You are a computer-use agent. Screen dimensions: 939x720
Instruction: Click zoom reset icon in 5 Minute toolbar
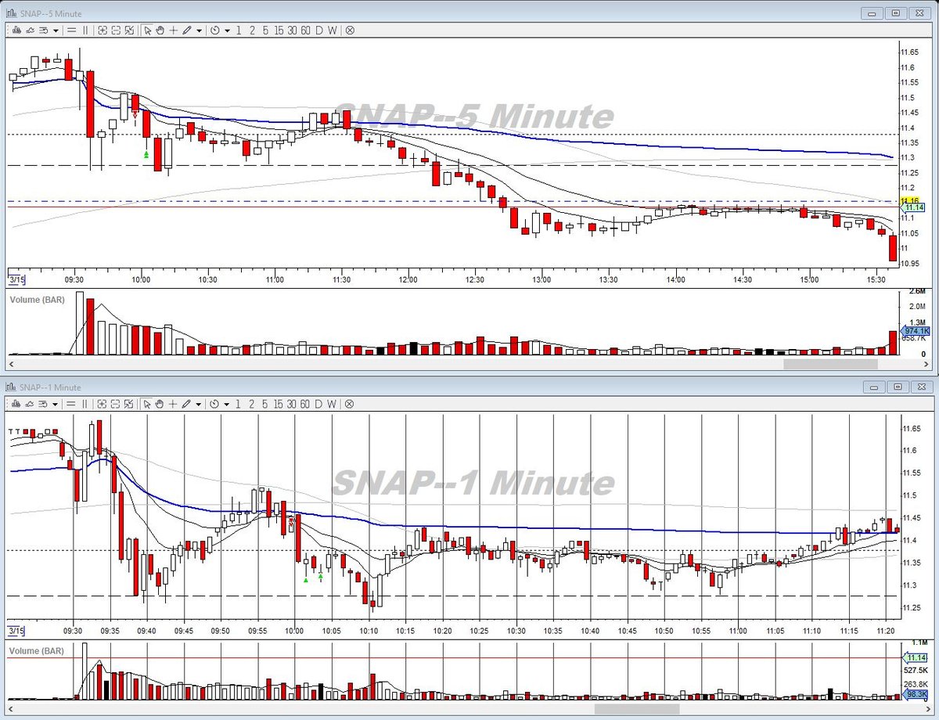(129, 31)
